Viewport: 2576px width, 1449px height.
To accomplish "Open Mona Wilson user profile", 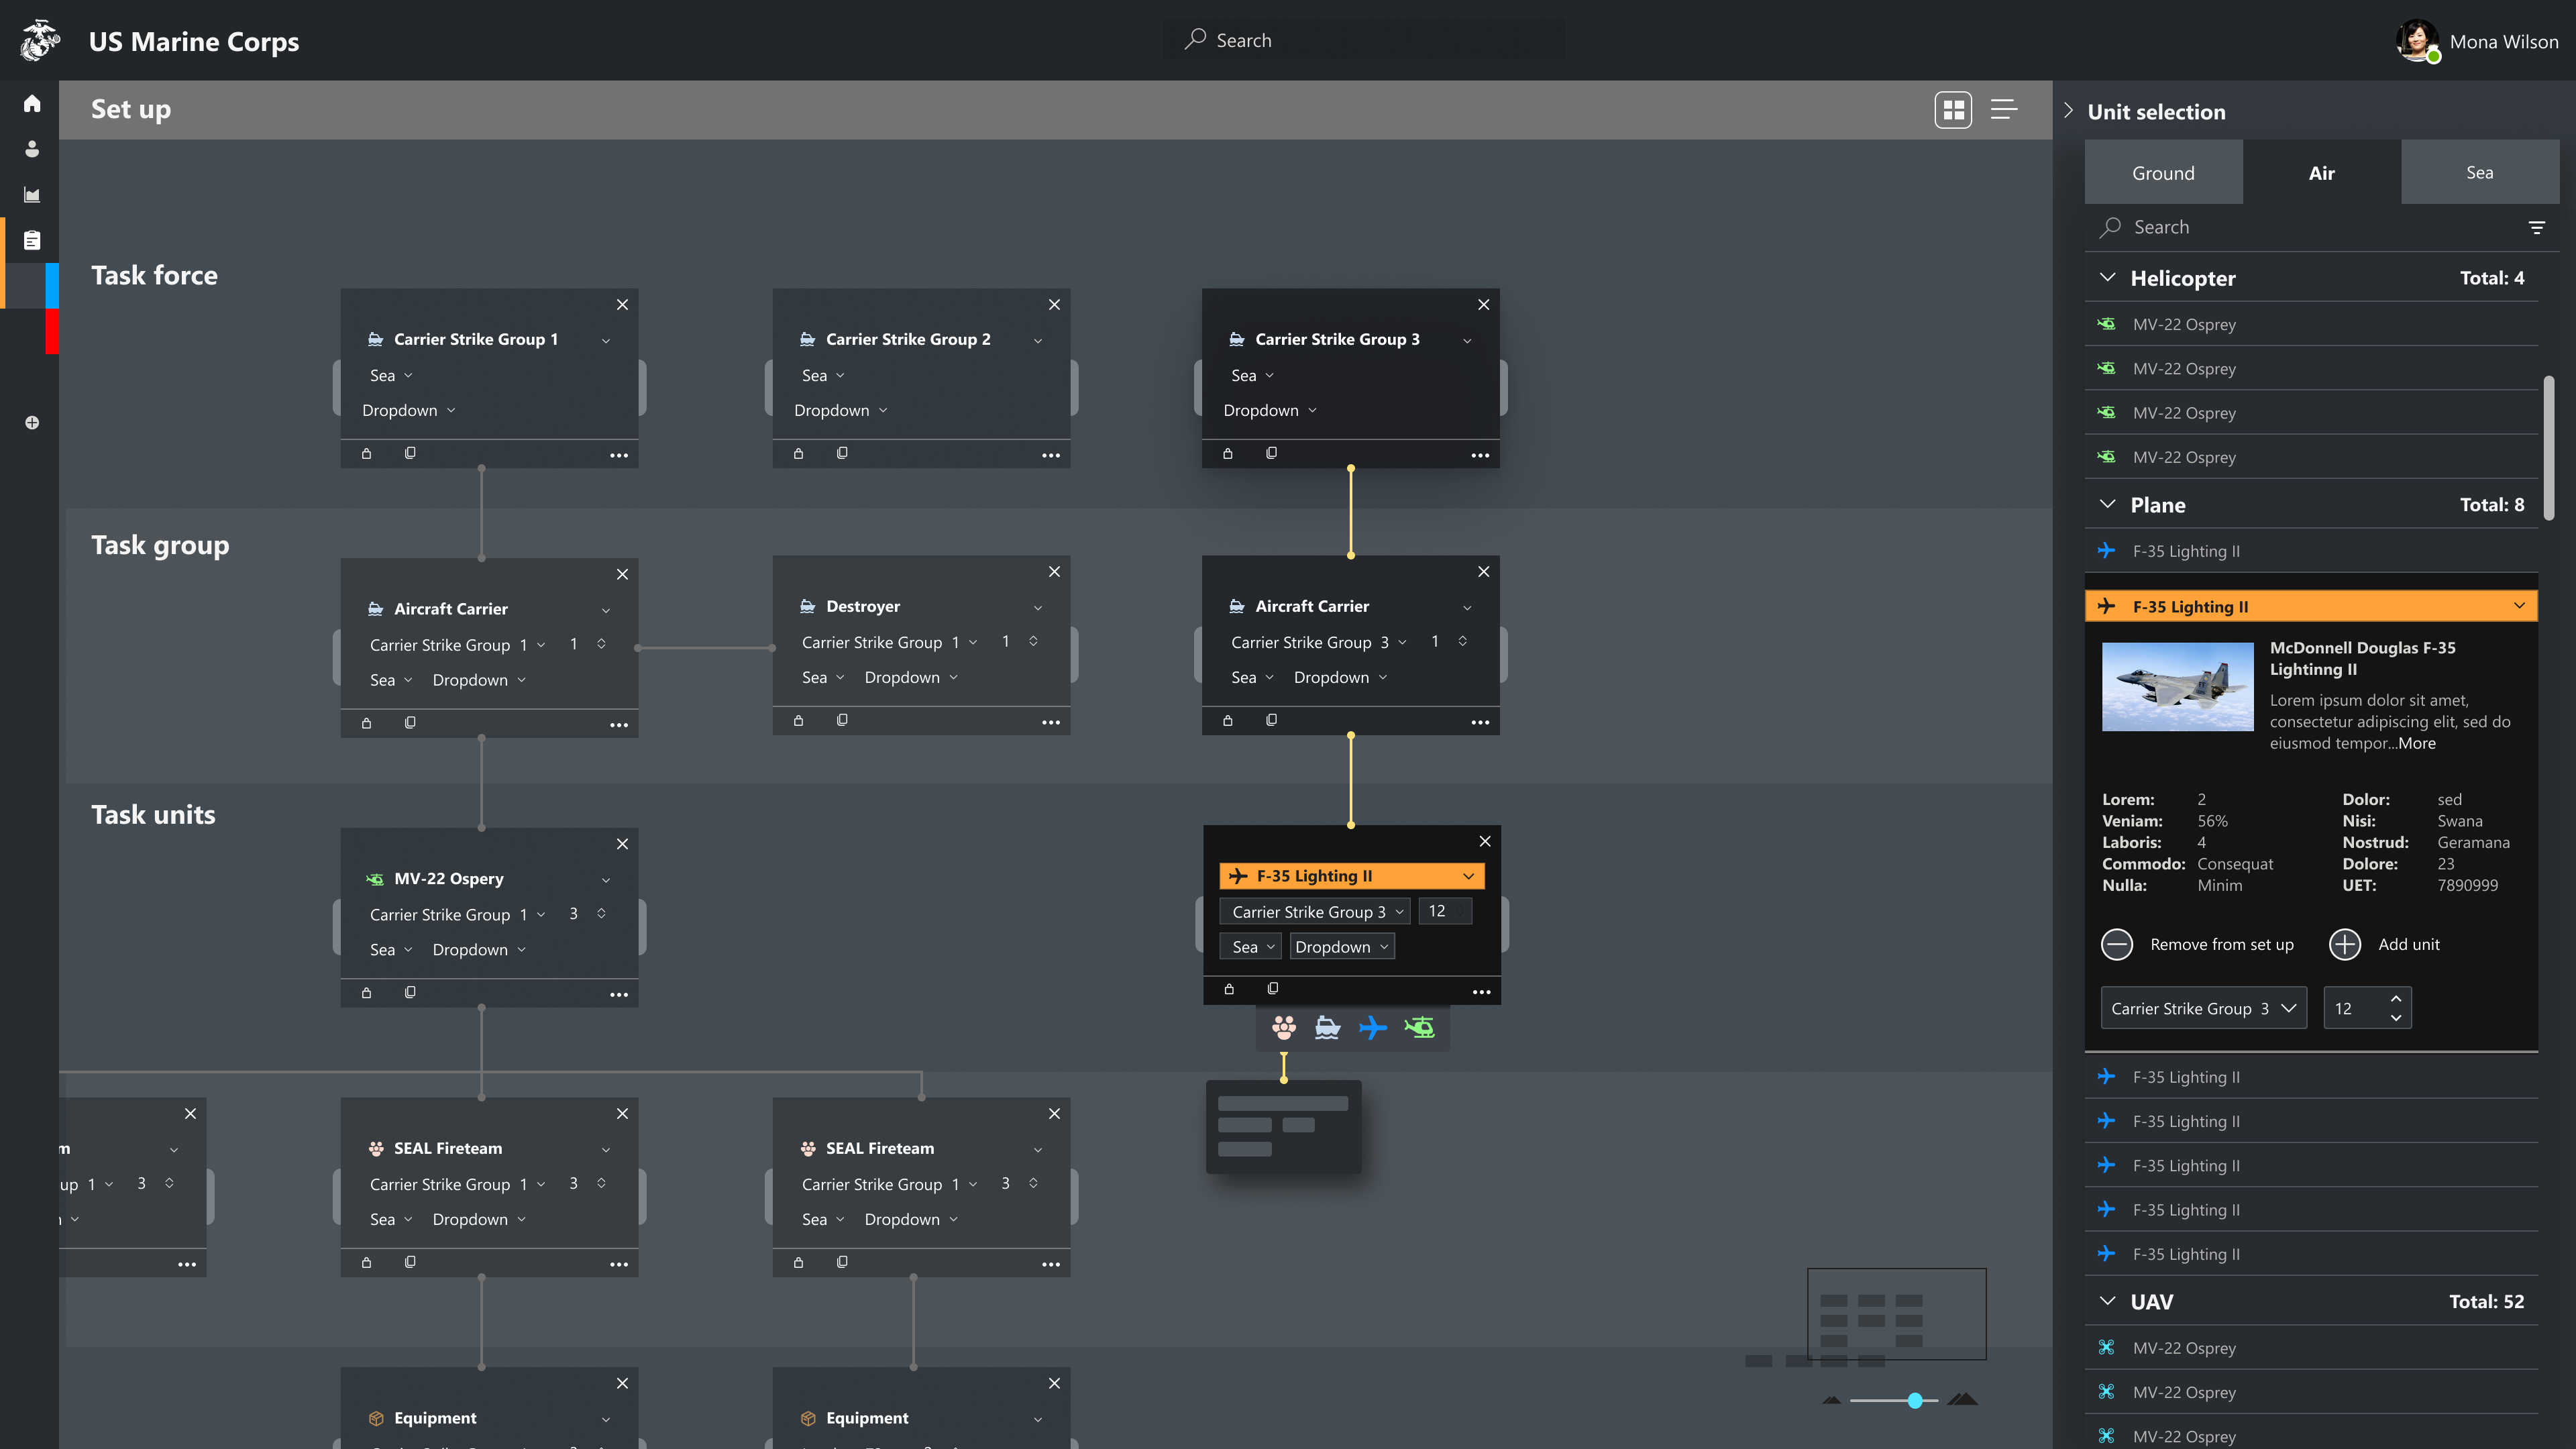I will [2477, 41].
